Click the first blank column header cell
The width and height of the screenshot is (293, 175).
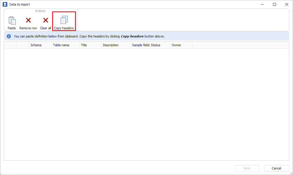pyautogui.click(x=10, y=45)
